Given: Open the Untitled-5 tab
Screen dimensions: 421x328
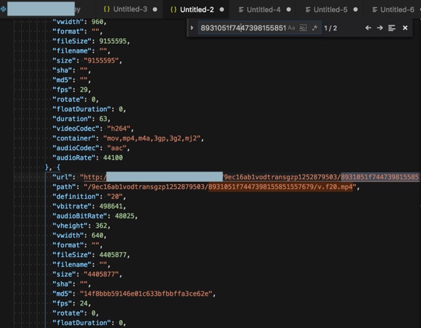Looking at the screenshot, I should (330, 9).
